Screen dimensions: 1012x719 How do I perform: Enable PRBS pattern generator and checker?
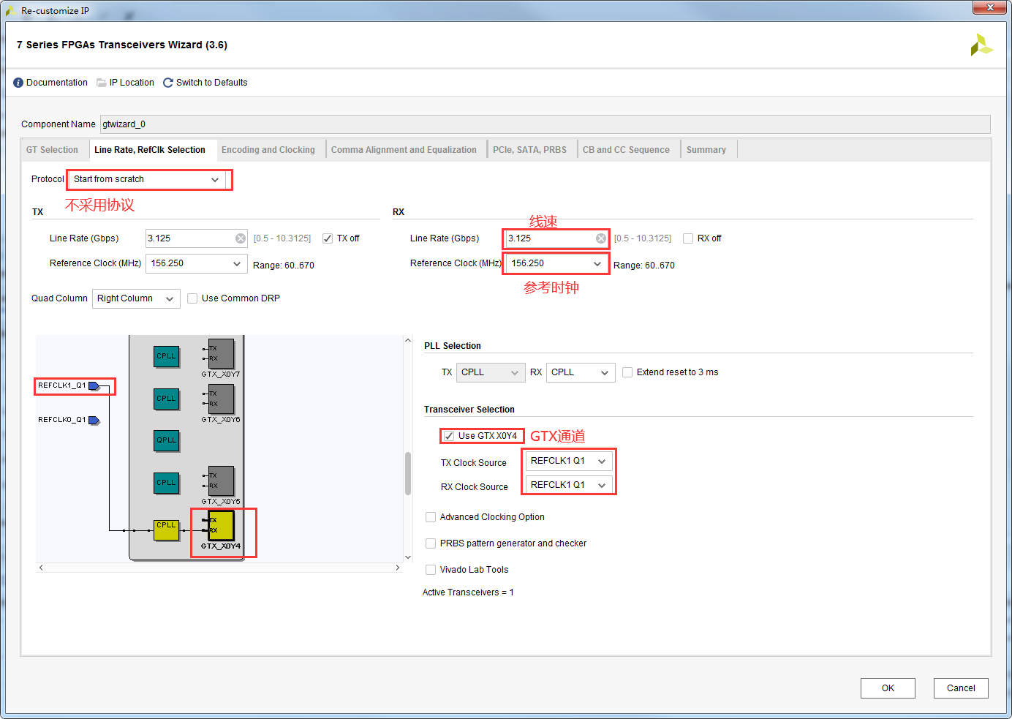(431, 543)
